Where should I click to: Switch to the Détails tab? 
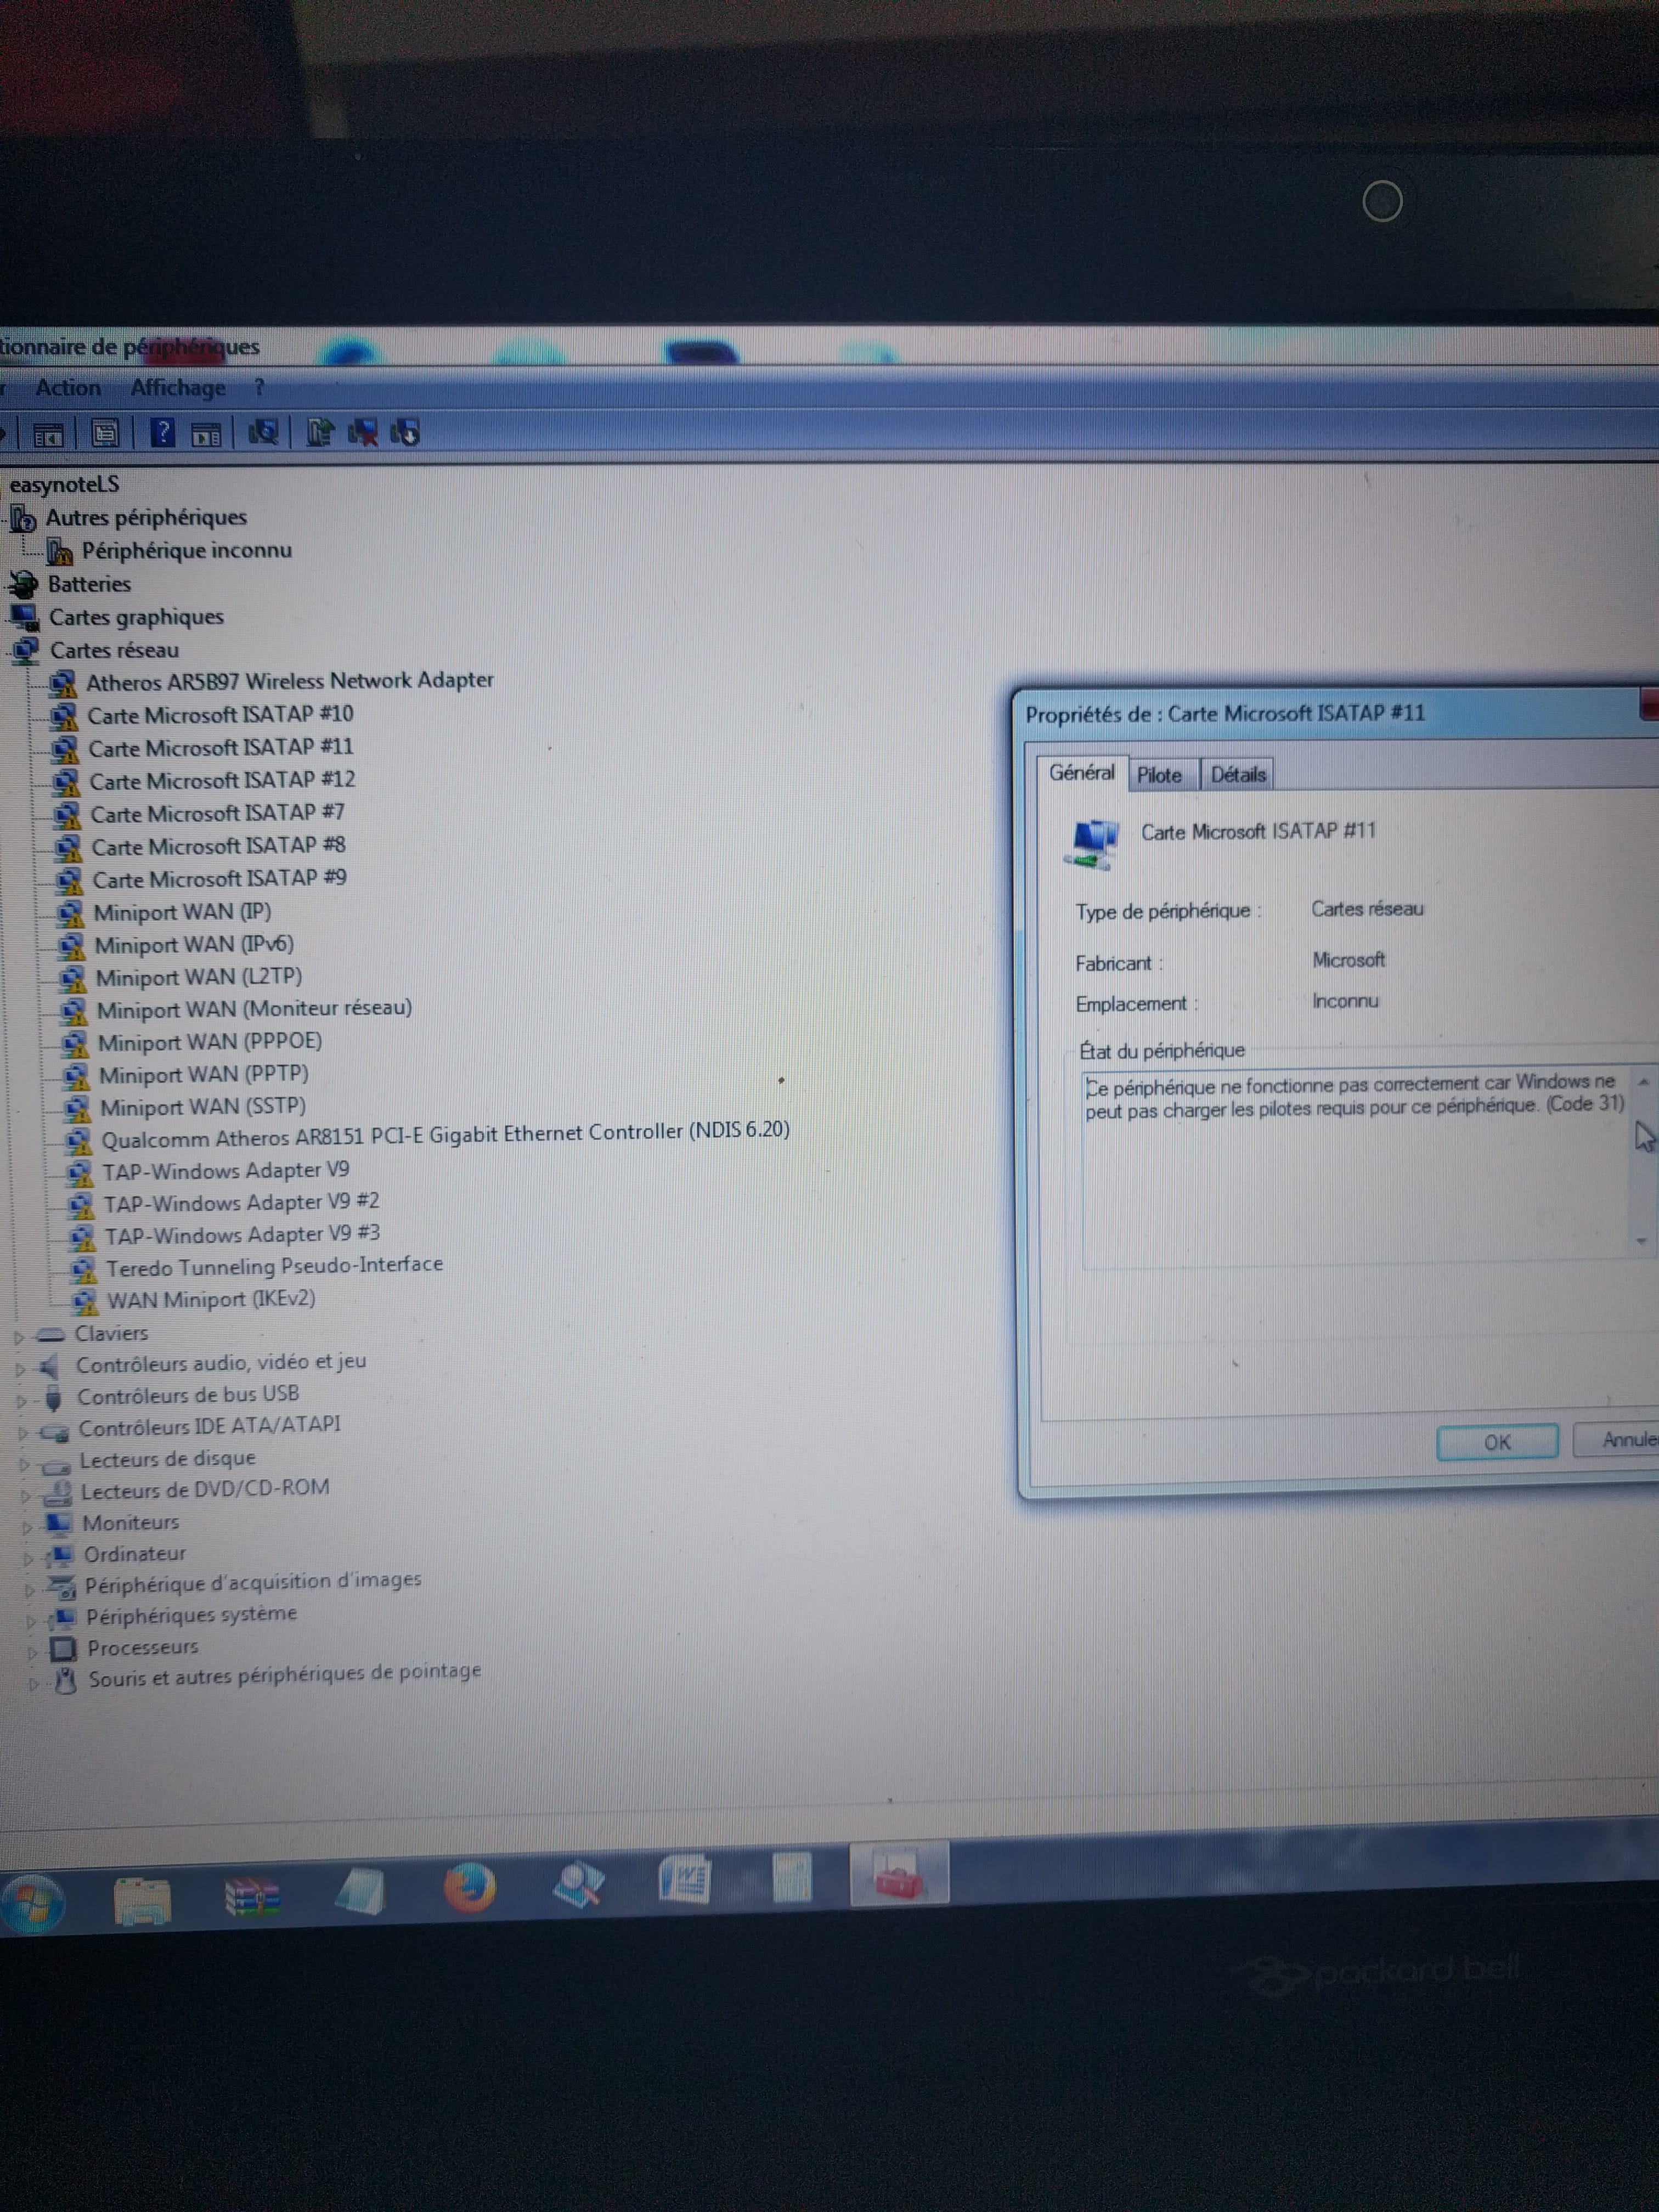pyautogui.click(x=1238, y=774)
